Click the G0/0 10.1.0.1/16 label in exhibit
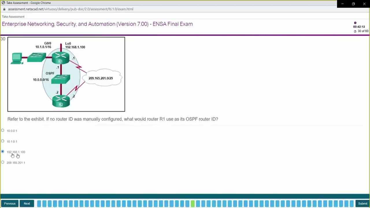Screen dimensions: 370x208 (x=43, y=45)
